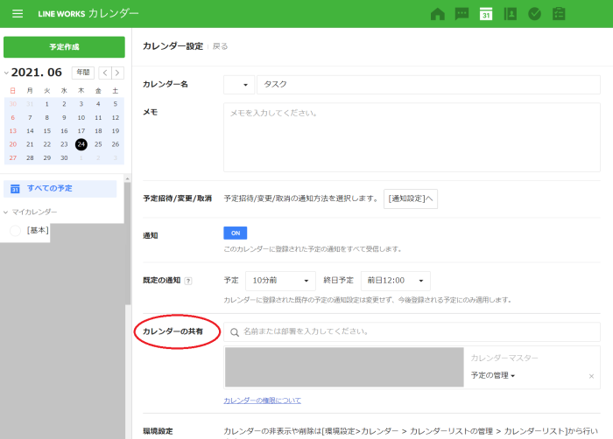Click the calendar sharing search field
This screenshot has width=613, height=439.
(x=412, y=332)
